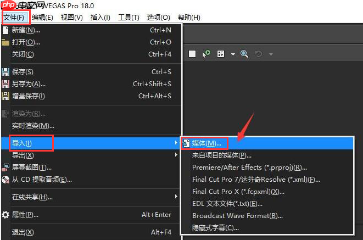
Task: Choose 屏幕截图(T)... entry
Action: [x=91, y=167]
